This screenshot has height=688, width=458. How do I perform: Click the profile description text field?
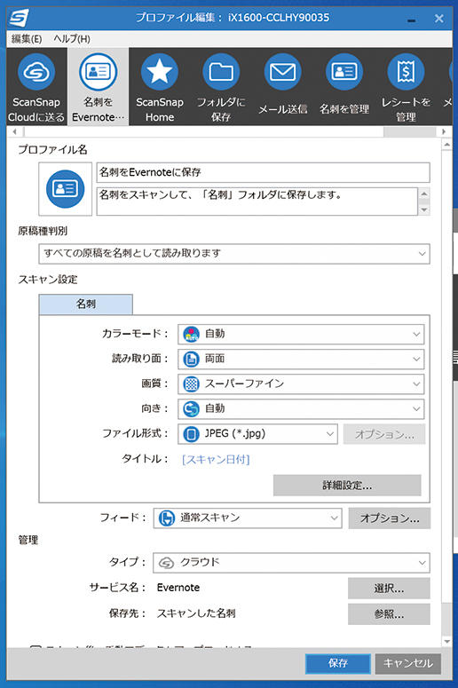[x=257, y=202]
